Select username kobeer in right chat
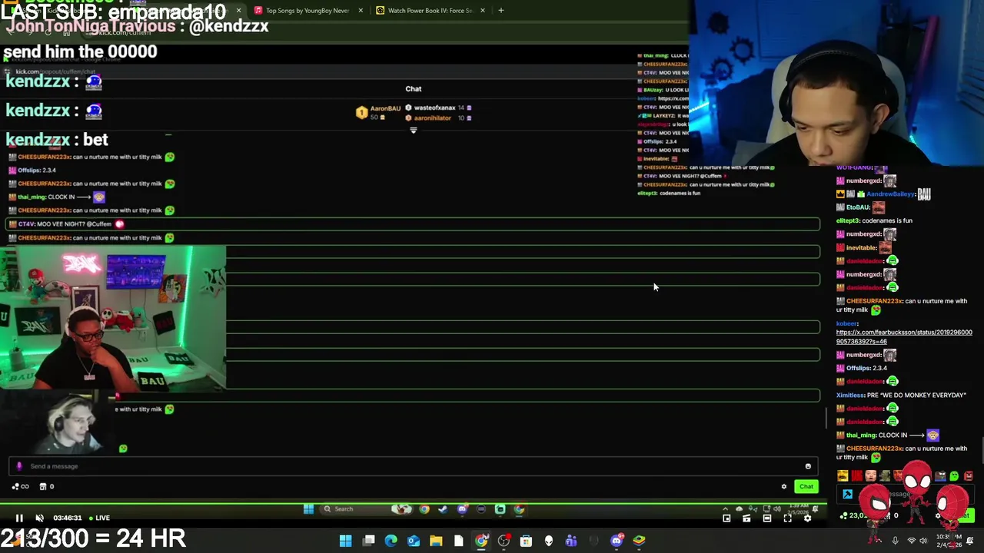Image resolution: width=984 pixels, height=553 pixels. pos(846,323)
